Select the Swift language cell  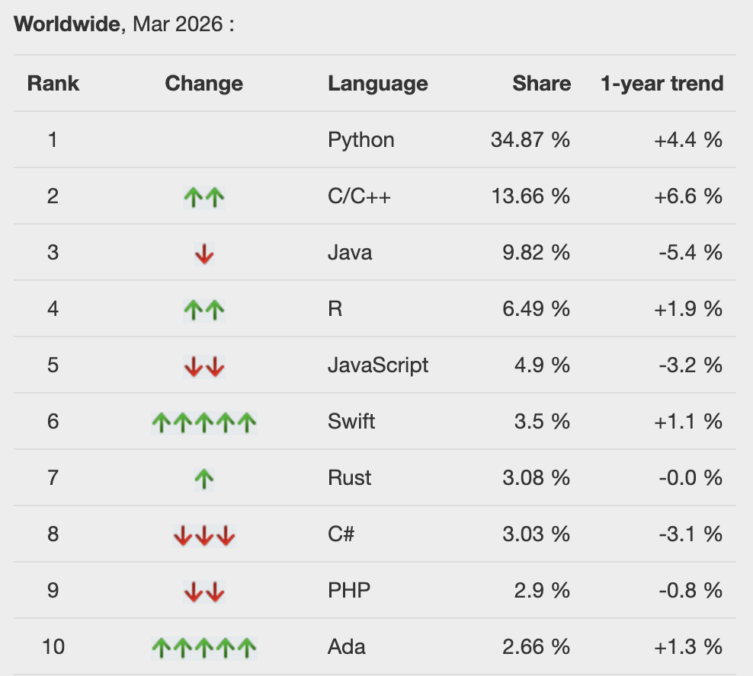[x=351, y=422]
